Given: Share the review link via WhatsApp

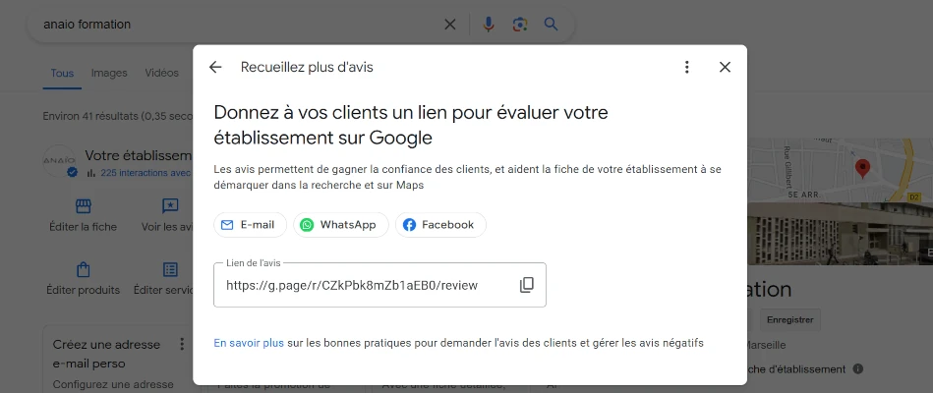Looking at the screenshot, I should point(341,225).
